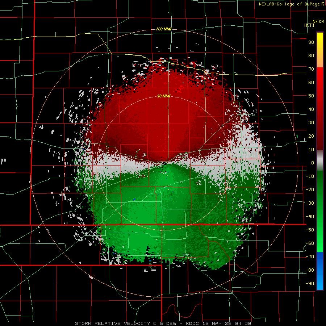Click the KDDC 12 MAY 25 04:00 timestamp
This screenshot has height=326, width=326.
[218, 323]
